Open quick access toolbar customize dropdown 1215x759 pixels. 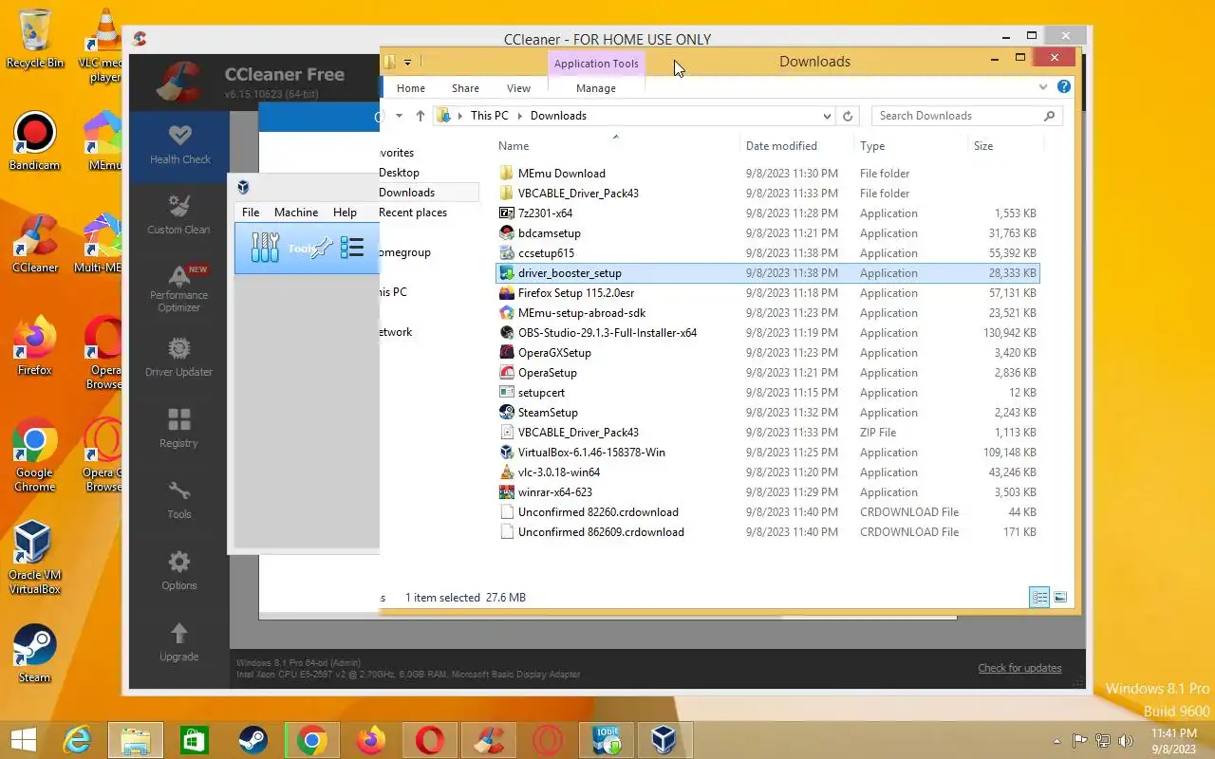coord(407,62)
